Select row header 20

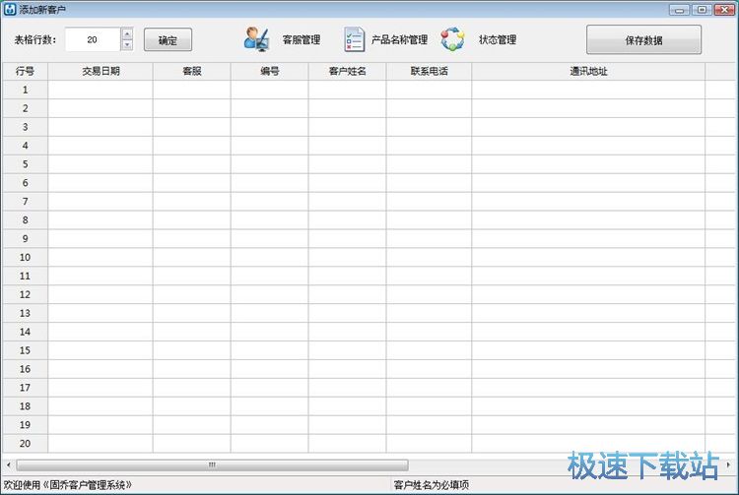25,443
